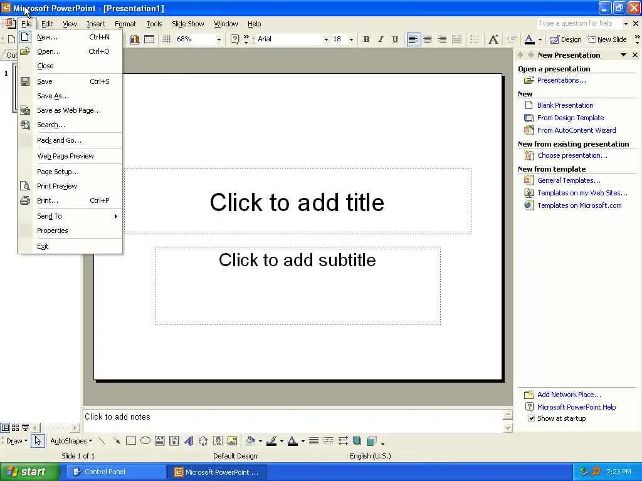Viewport: 642px width, 481px height.
Task: Click the Type a question for help box
Action: point(579,23)
